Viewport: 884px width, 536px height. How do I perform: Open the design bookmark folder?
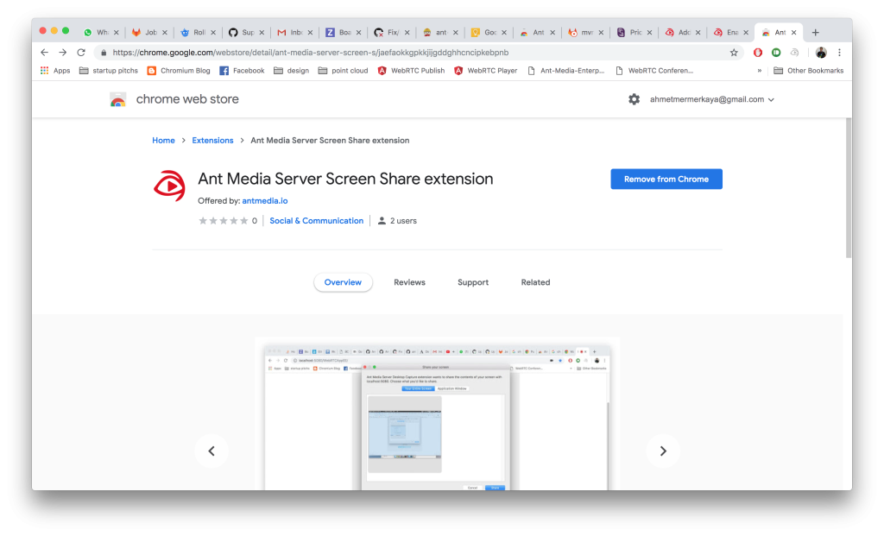[x=292, y=71]
